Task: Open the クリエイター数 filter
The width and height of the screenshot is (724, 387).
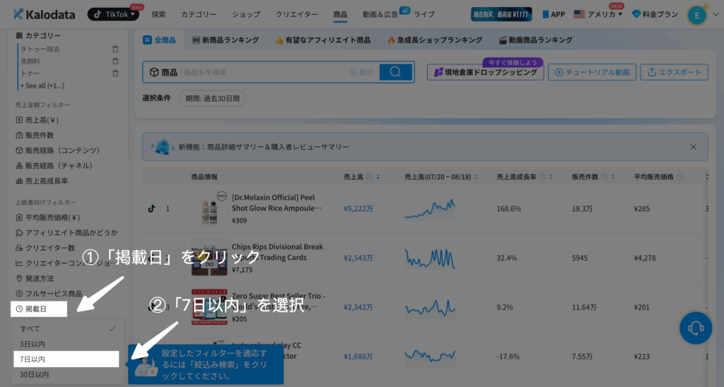Action: 45,248
